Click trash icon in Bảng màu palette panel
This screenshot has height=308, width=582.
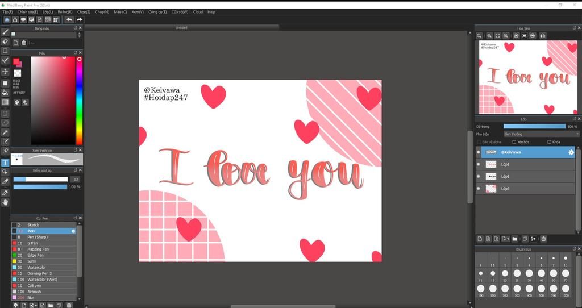coord(24,43)
